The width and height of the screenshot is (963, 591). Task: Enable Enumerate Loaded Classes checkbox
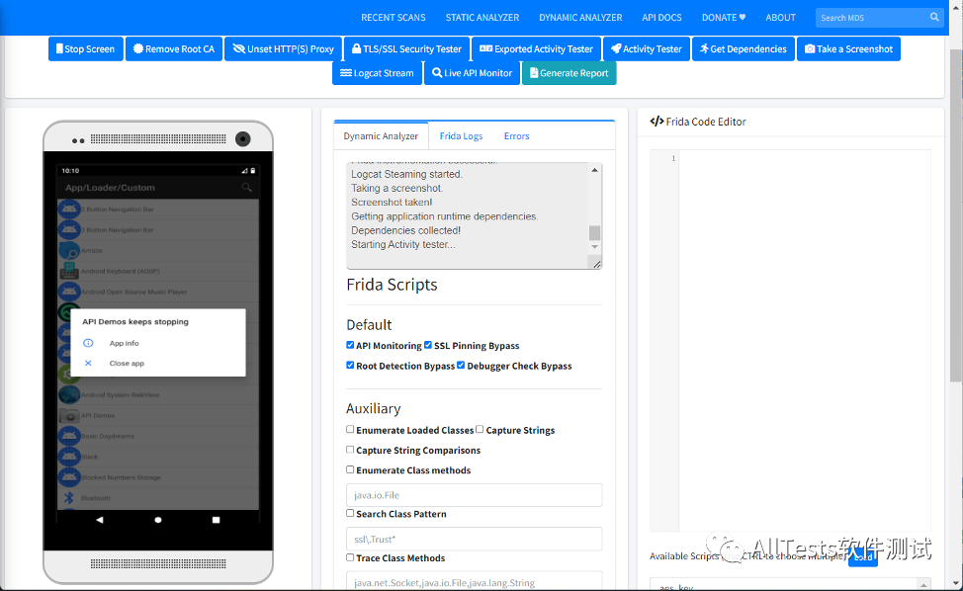pyautogui.click(x=350, y=430)
